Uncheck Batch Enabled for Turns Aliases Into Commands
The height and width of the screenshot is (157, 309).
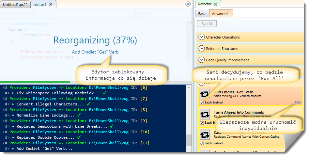[201, 123]
